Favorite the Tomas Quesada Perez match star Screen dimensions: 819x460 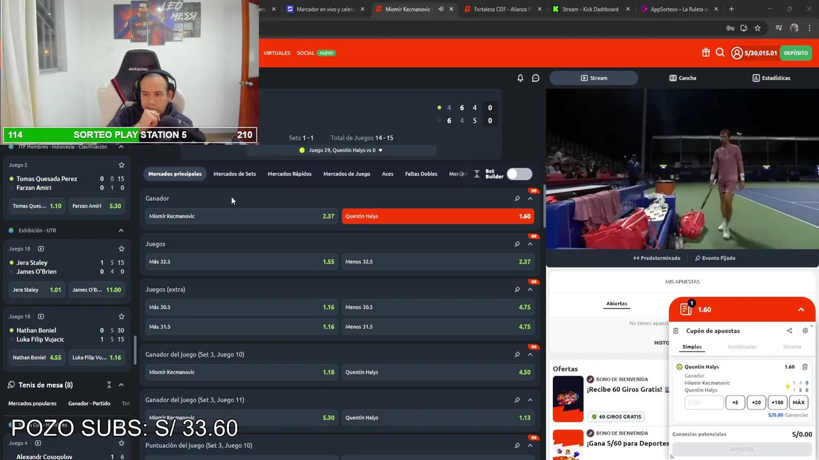[122, 165]
